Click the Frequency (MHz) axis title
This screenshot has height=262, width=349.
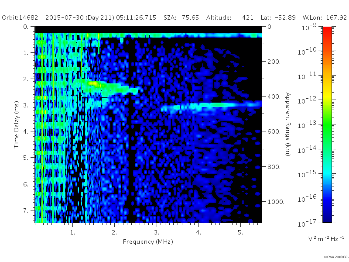coord(148,241)
